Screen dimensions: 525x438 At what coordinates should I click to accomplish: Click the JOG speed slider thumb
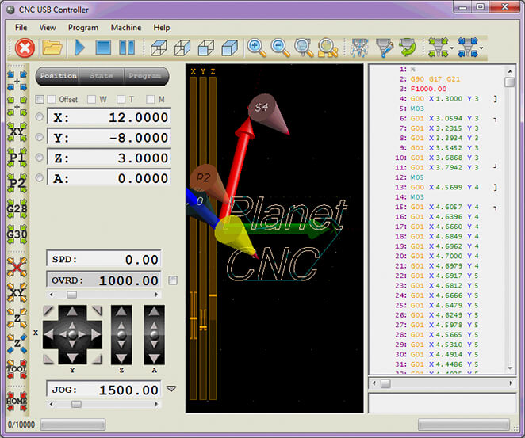coord(76,404)
